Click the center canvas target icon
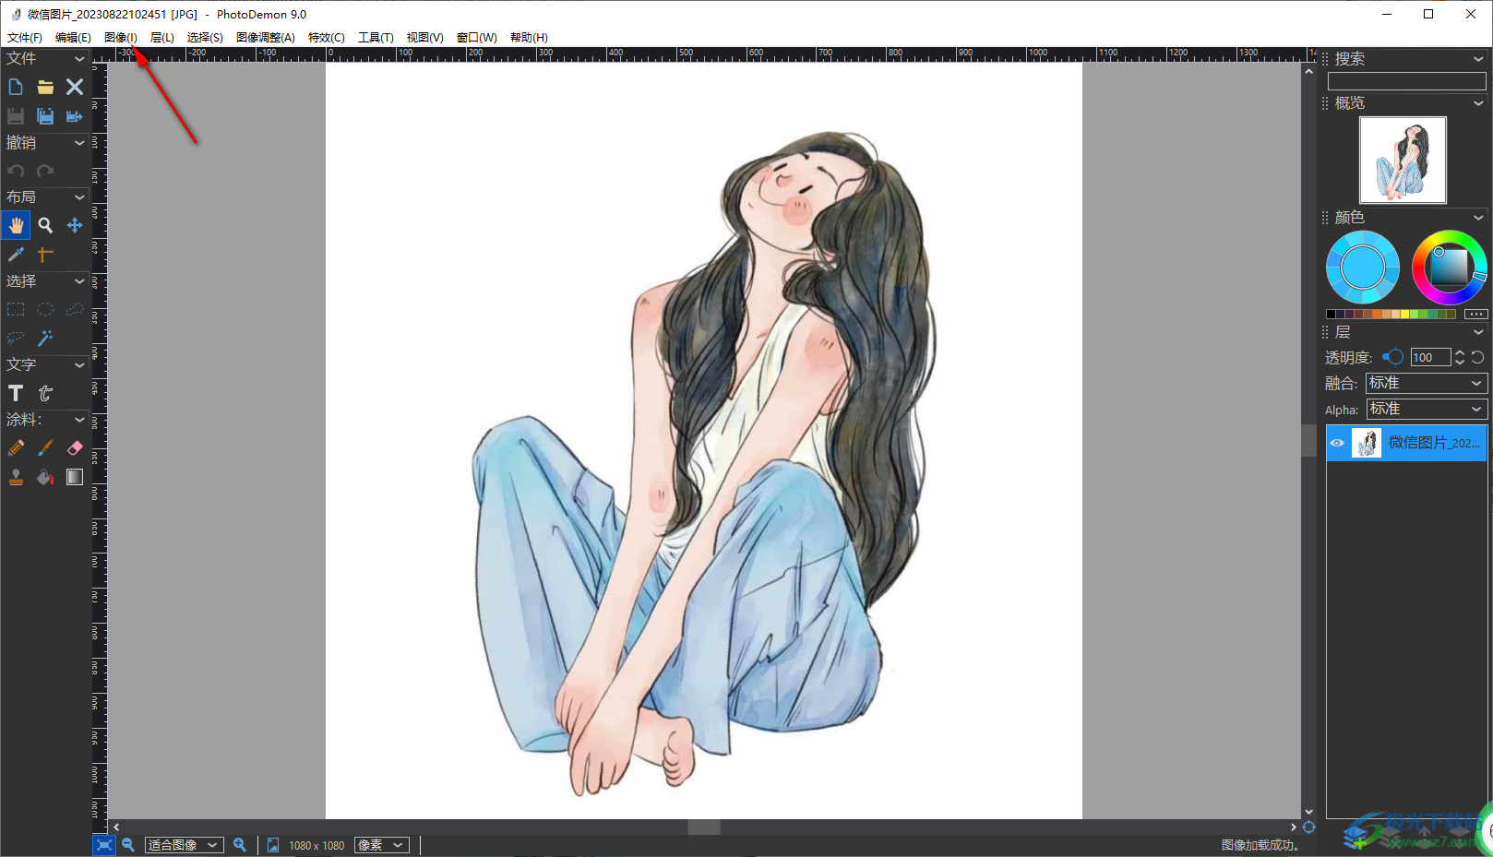The width and height of the screenshot is (1493, 857). coord(1308,827)
